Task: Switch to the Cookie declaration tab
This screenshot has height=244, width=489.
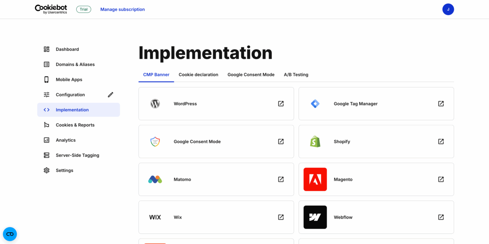Action: click(x=198, y=75)
